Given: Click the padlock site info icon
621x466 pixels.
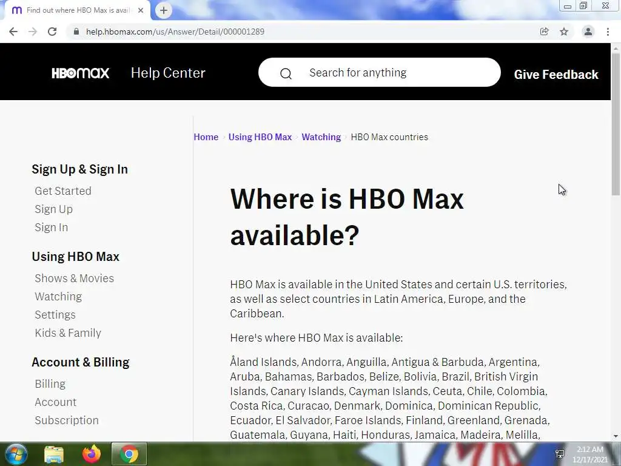Looking at the screenshot, I should (76, 32).
